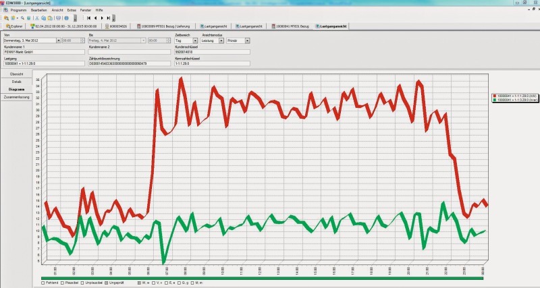Jump to first record navigation arrow

[88, 18]
